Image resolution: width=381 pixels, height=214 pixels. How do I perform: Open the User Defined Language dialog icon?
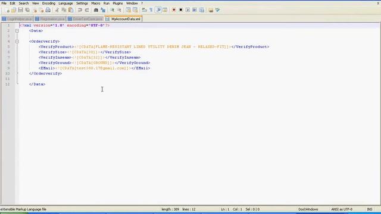pyautogui.click(x=165, y=10)
